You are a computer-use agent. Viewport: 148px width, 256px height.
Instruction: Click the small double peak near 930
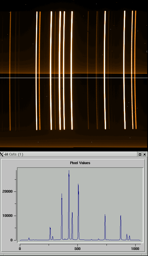[128, 237]
